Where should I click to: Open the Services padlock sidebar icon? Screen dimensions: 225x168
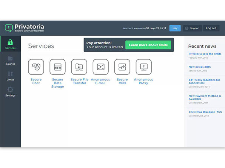pyautogui.click(x=10, y=42)
